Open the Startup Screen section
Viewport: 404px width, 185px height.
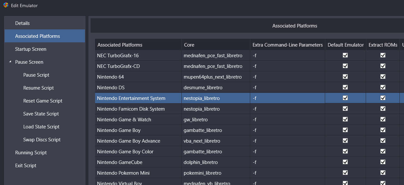(45, 49)
